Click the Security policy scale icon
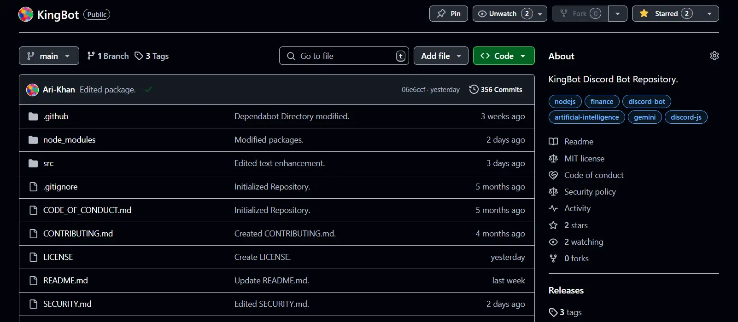The width and height of the screenshot is (738, 322). [x=553, y=192]
